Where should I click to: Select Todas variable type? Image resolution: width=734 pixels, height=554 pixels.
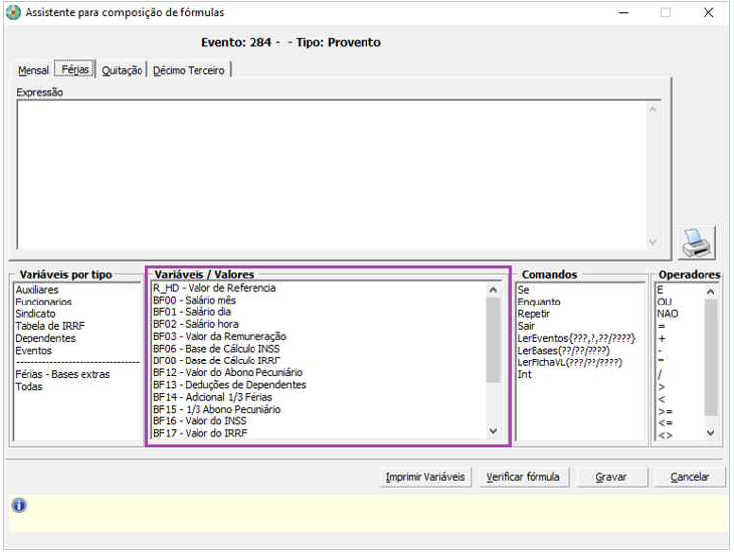point(28,387)
